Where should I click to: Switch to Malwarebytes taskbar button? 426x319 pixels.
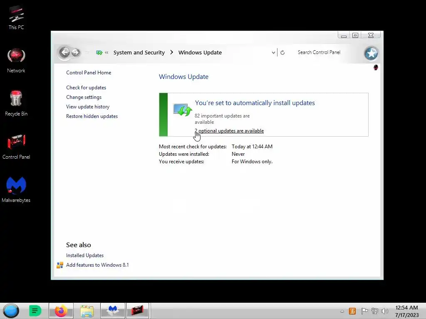tap(113, 311)
